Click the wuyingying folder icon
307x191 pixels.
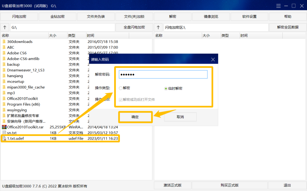[x=4, y=110]
